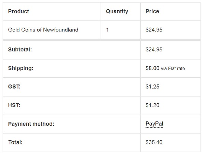The height and width of the screenshot is (156, 205).
Task: Select Gold Coins of Newfoundland product name
Action: pos(43,30)
